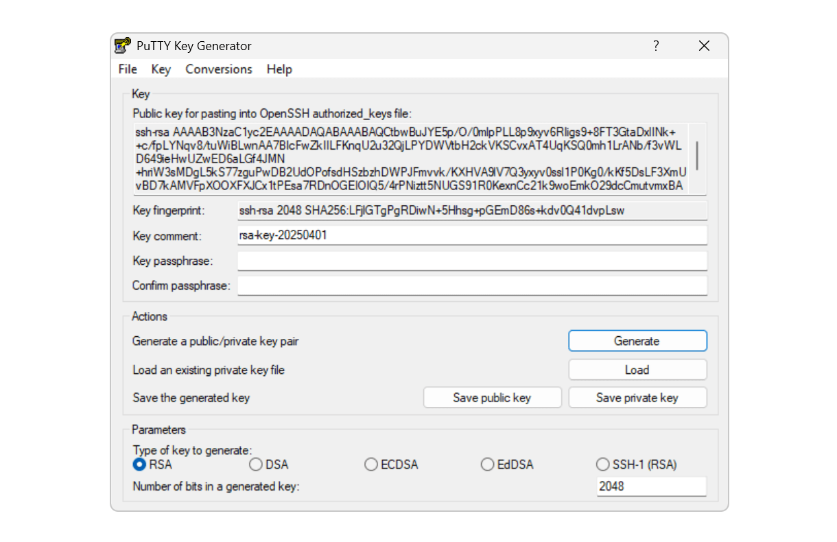
Task: Click Save private key button
Action: [637, 398]
